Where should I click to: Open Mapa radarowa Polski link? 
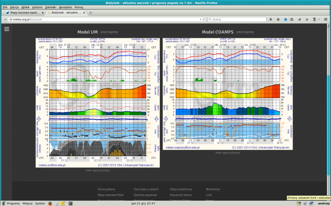pyautogui.click(x=110, y=194)
